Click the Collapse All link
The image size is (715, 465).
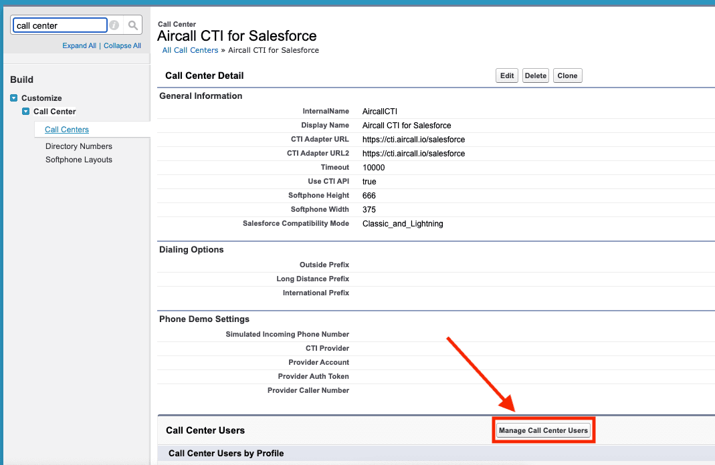(x=122, y=45)
